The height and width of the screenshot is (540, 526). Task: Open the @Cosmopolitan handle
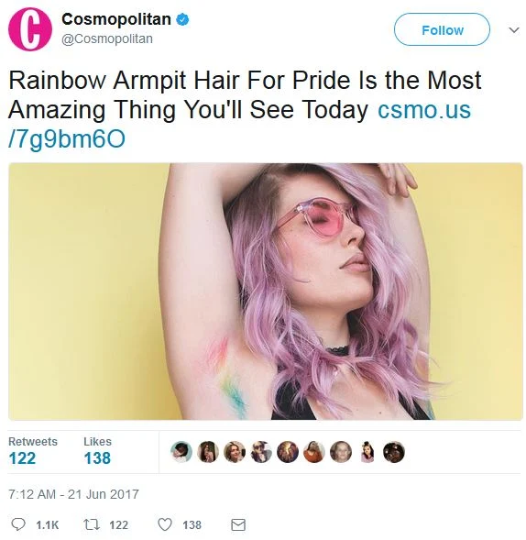click(x=107, y=39)
